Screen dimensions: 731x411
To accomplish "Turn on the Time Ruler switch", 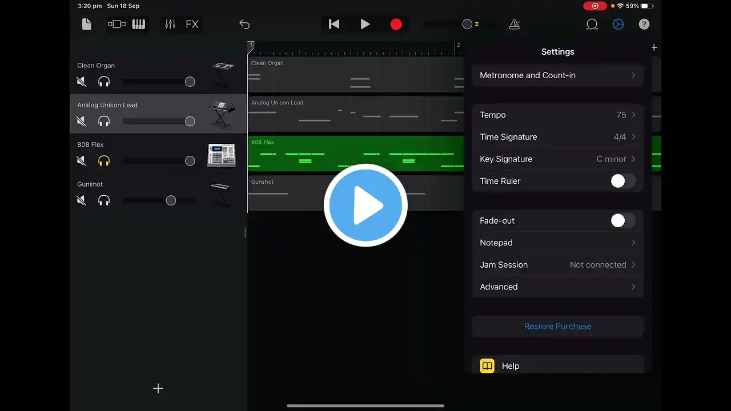I will coord(622,181).
